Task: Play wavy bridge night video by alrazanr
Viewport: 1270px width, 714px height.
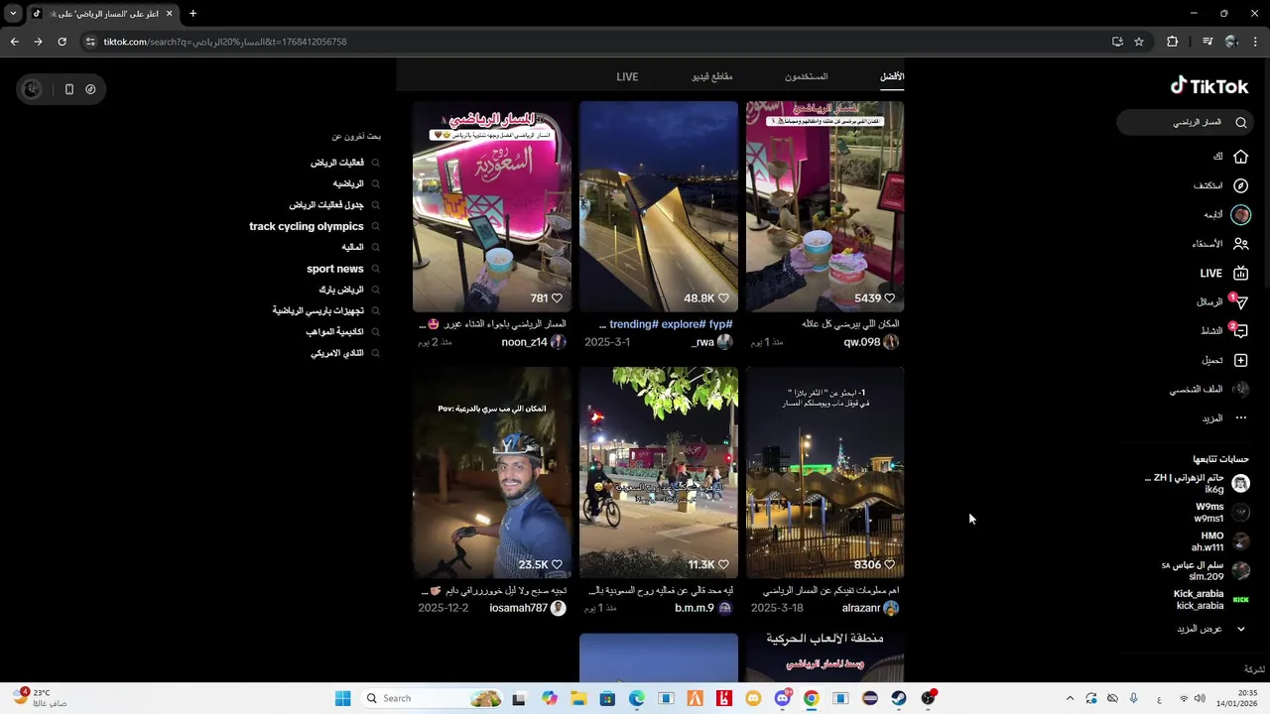Action: (x=825, y=473)
